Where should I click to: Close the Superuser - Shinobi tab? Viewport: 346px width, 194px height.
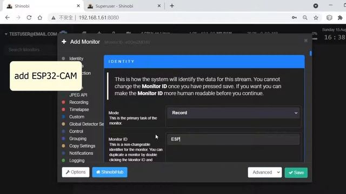click(159, 6)
